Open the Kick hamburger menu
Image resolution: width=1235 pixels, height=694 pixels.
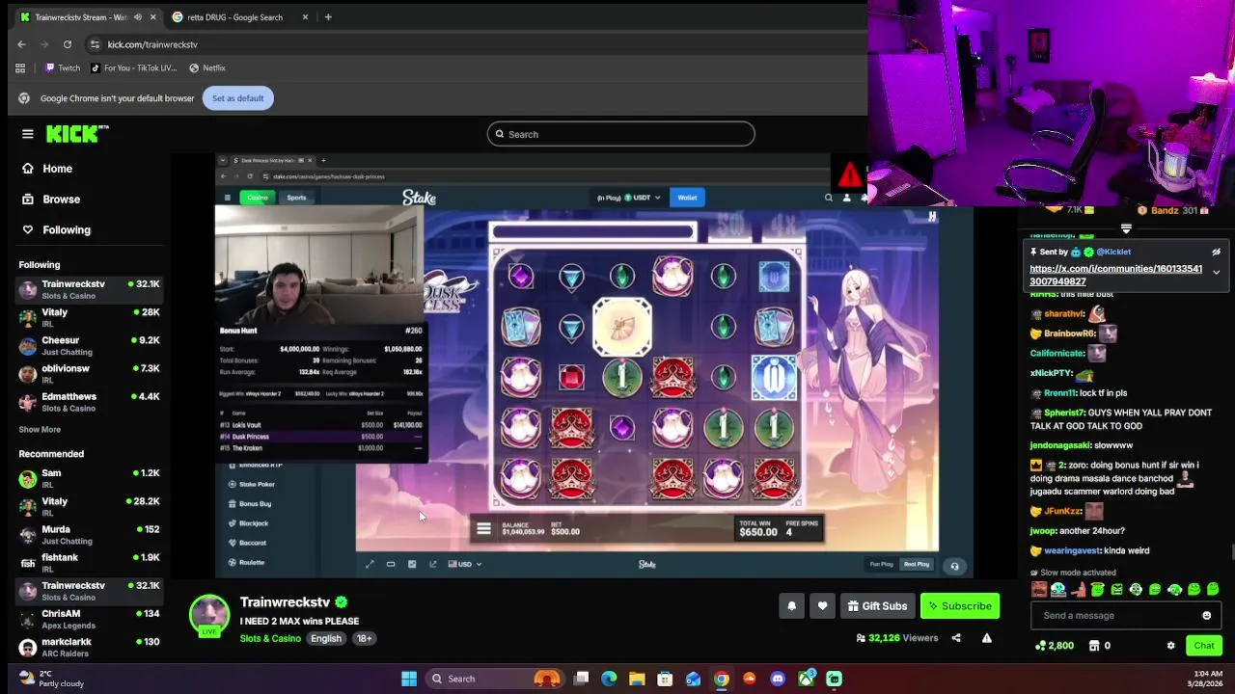point(28,134)
